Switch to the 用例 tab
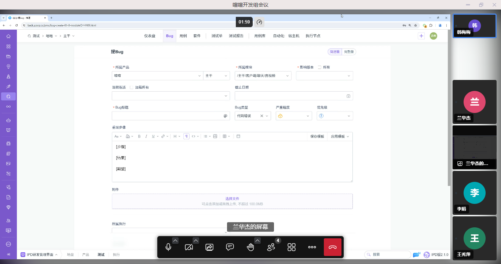The image size is (501, 264). click(x=183, y=36)
